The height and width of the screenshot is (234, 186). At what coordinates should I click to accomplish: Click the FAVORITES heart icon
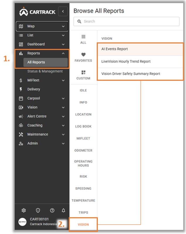coord(83,55)
